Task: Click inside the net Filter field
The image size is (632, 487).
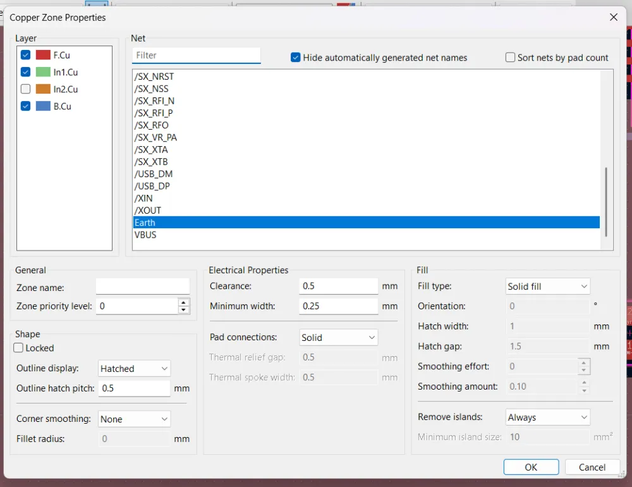Action: point(196,56)
